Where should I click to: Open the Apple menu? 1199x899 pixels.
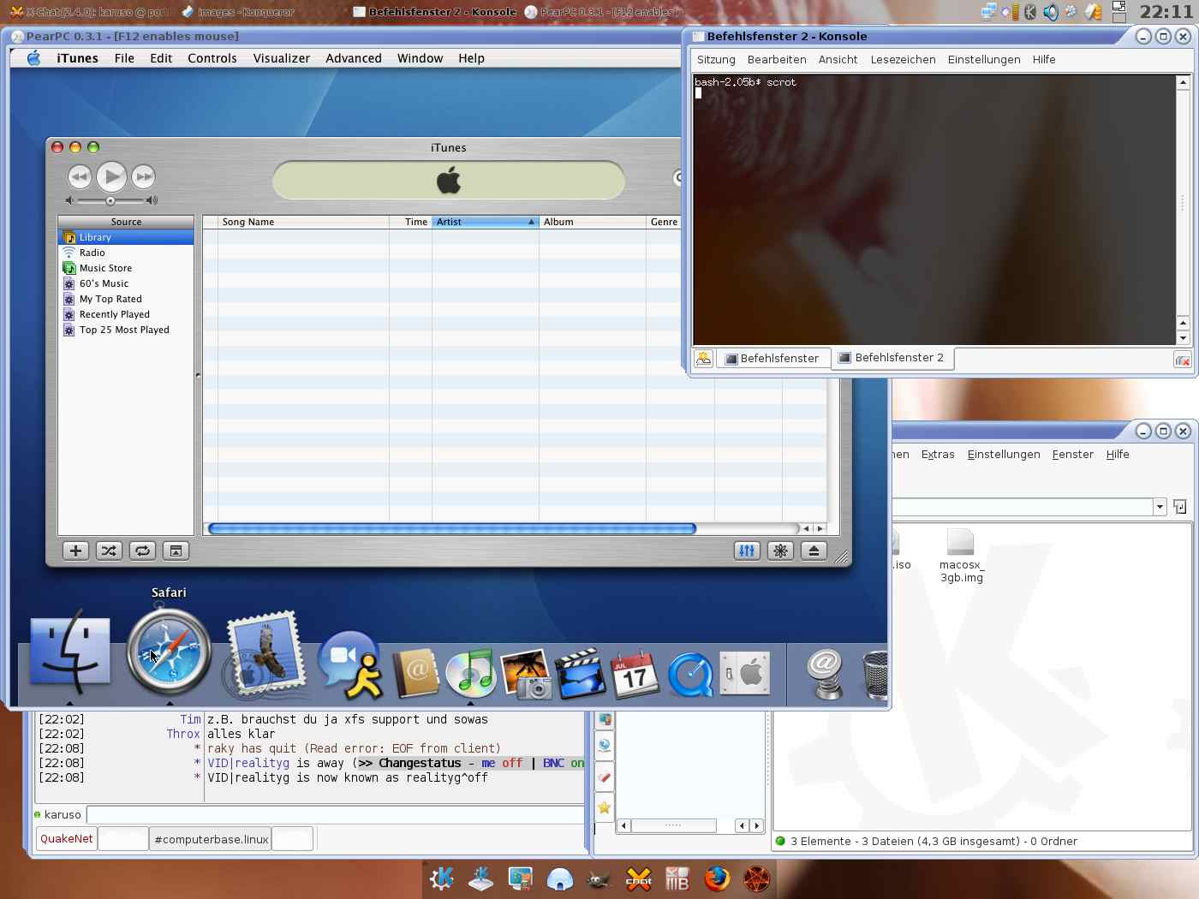pyautogui.click(x=33, y=58)
